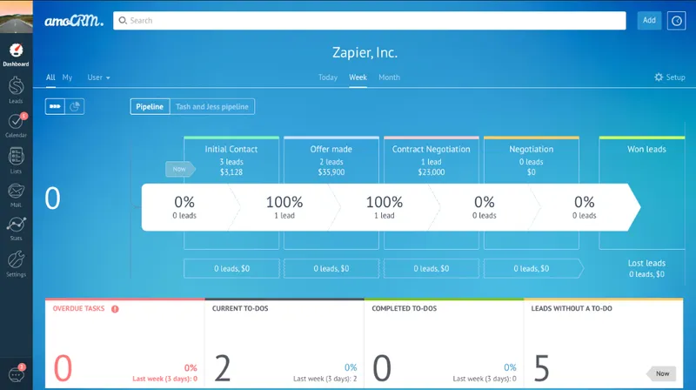Open the clock history icon button
This screenshot has height=390, width=696.
click(x=677, y=20)
